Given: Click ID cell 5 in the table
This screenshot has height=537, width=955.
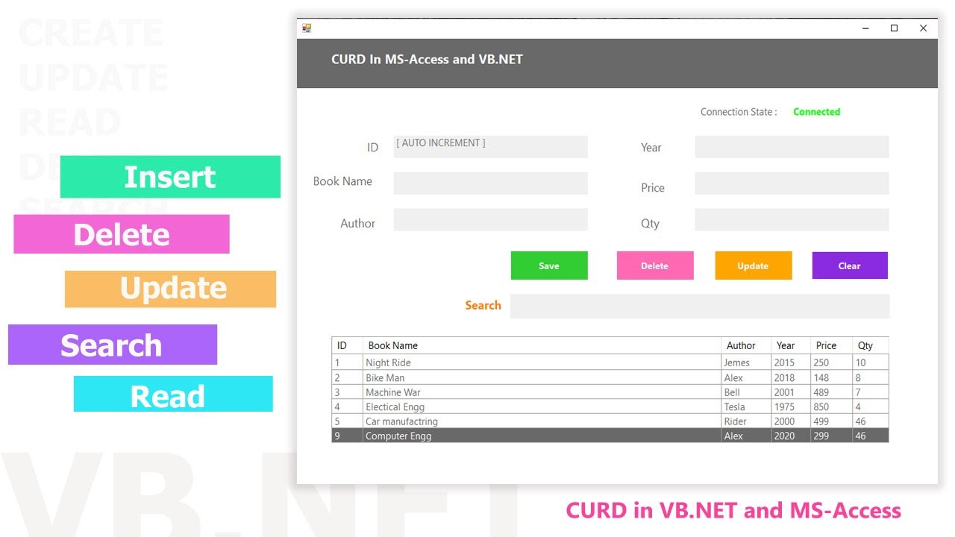Looking at the screenshot, I should (348, 421).
